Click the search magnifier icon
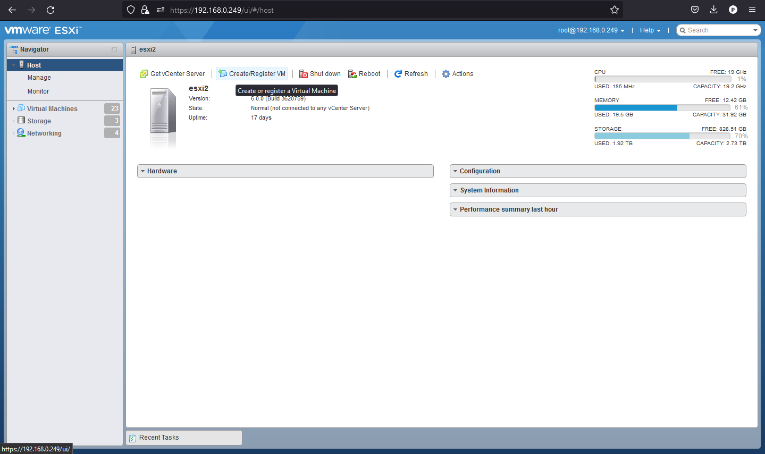 point(683,30)
